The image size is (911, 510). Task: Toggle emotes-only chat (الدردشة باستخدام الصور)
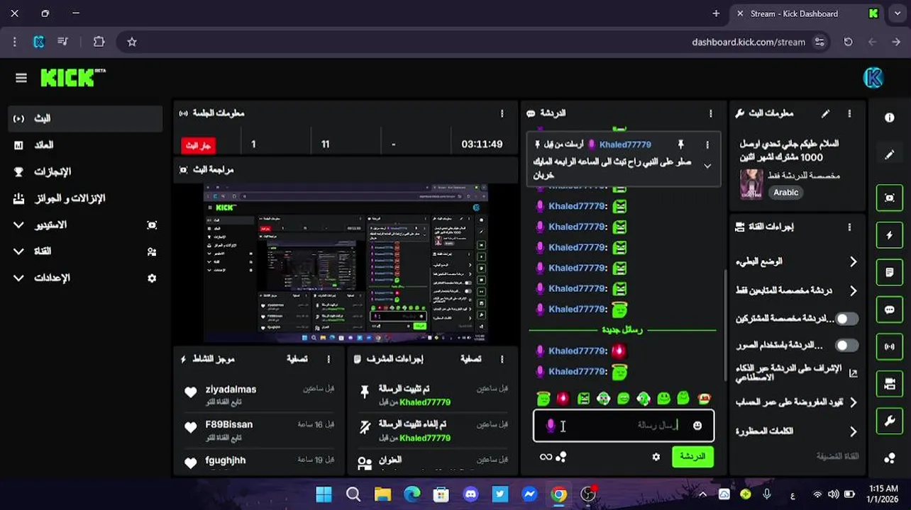[846, 346]
